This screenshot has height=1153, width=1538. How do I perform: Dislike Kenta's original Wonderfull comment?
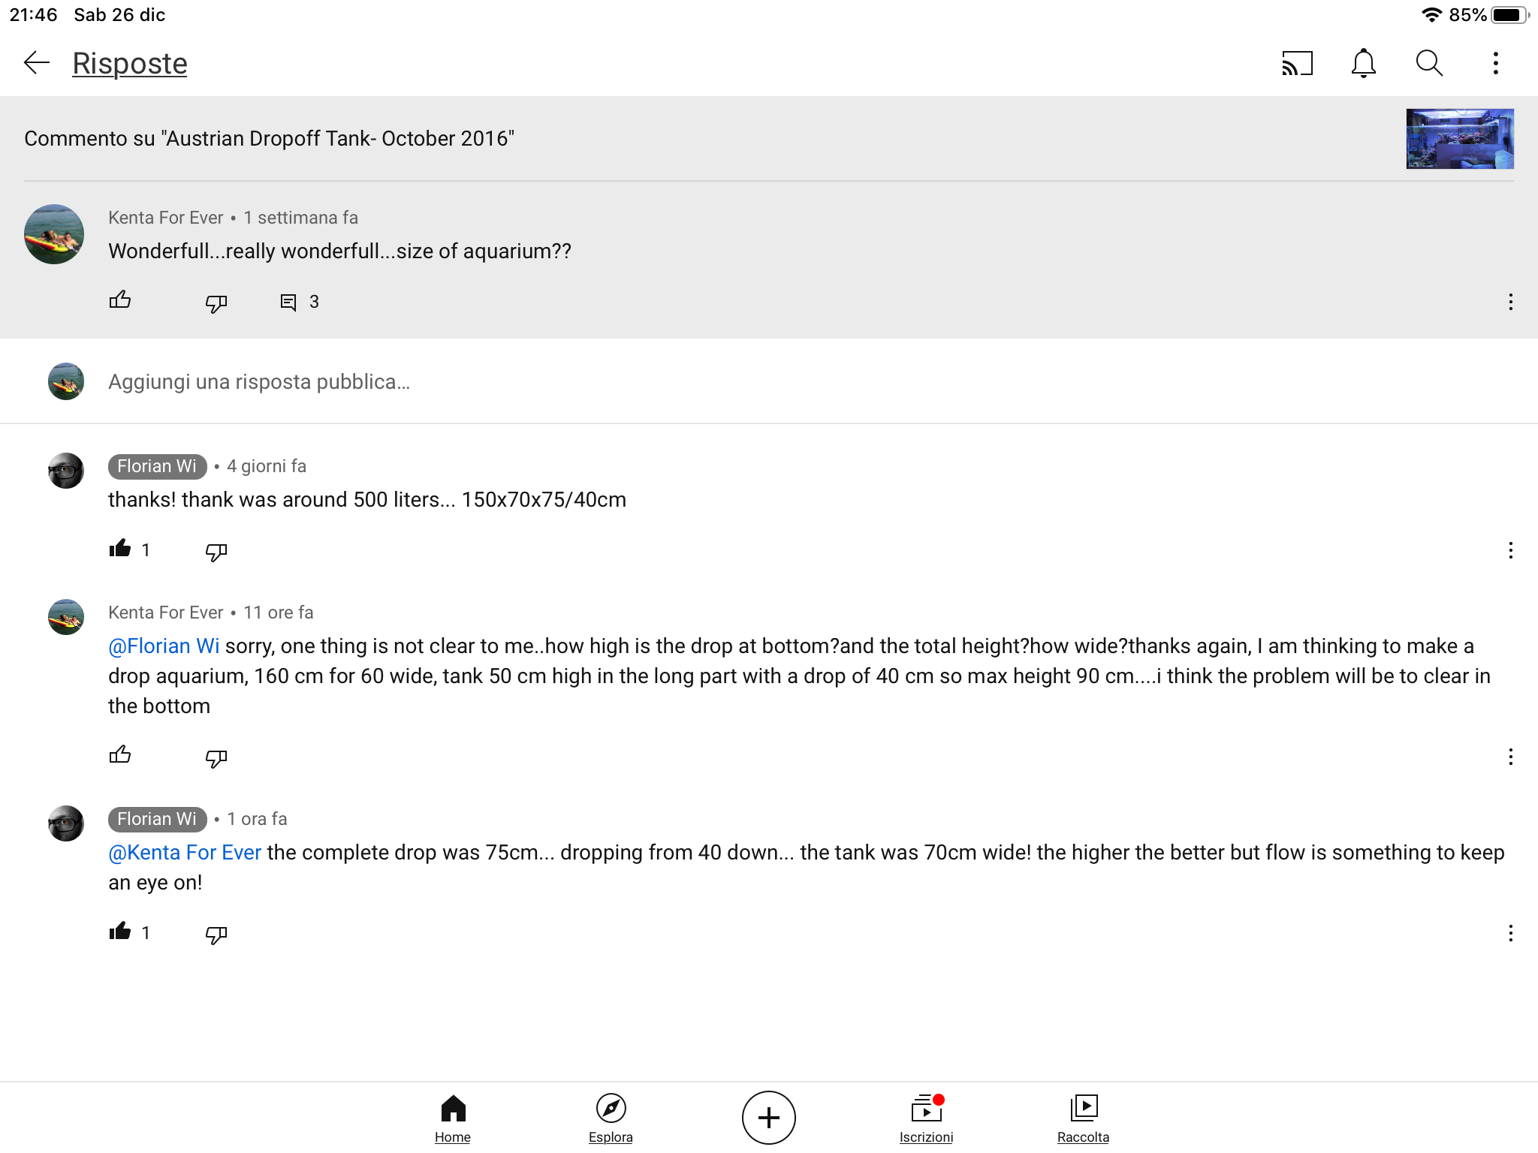[216, 303]
